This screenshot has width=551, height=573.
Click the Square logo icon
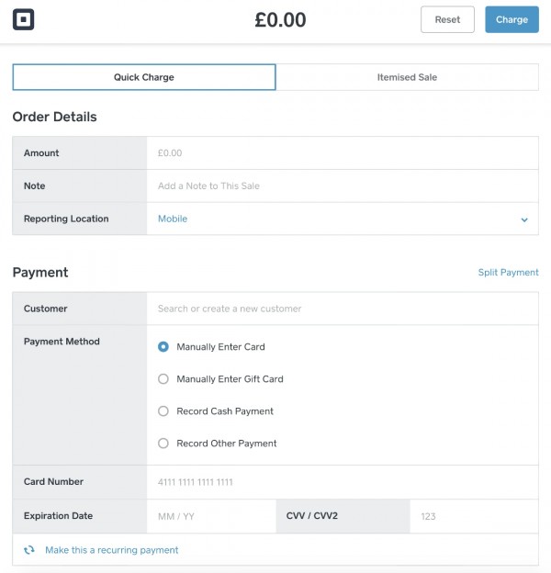click(x=24, y=19)
